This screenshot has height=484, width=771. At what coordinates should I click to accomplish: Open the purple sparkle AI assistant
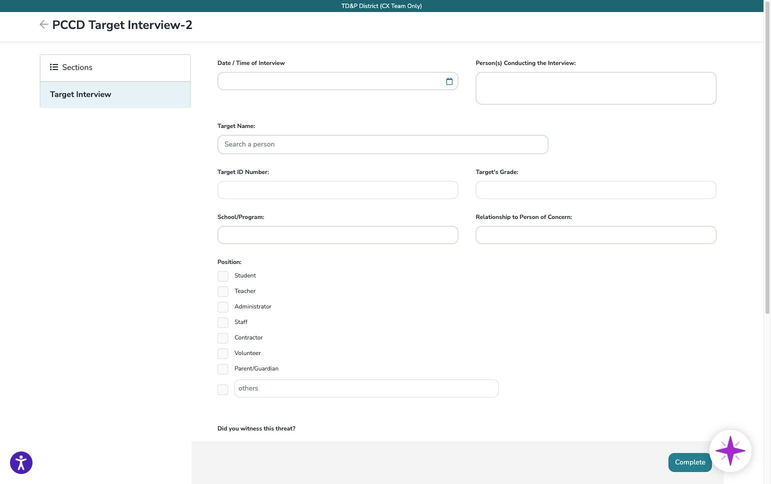click(730, 451)
